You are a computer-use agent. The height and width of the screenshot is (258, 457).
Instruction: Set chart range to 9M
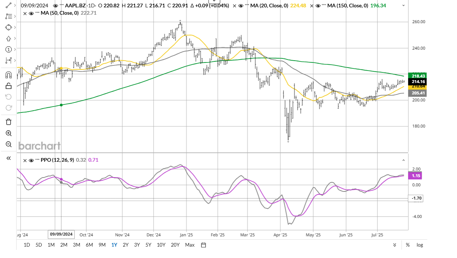coord(102,245)
